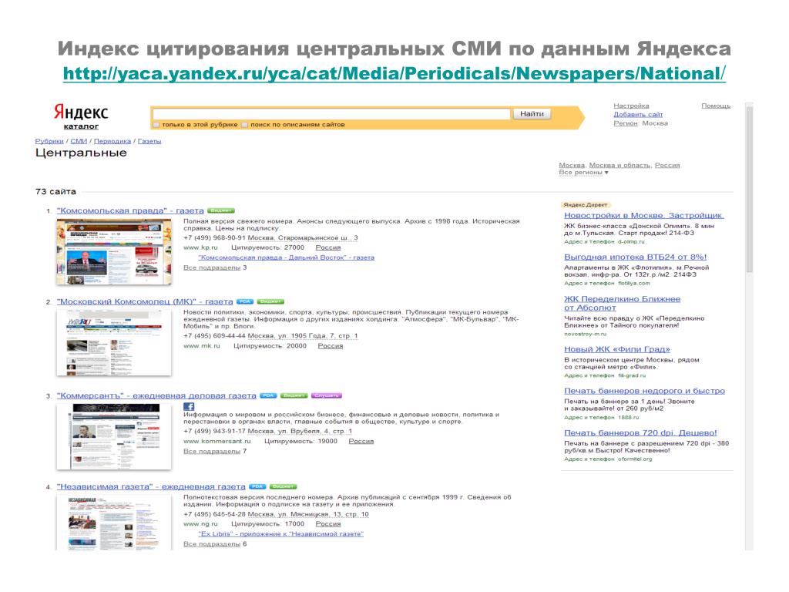
Task: Click the blue PDA badge next to Коммерсантъ
Action: 268,395
